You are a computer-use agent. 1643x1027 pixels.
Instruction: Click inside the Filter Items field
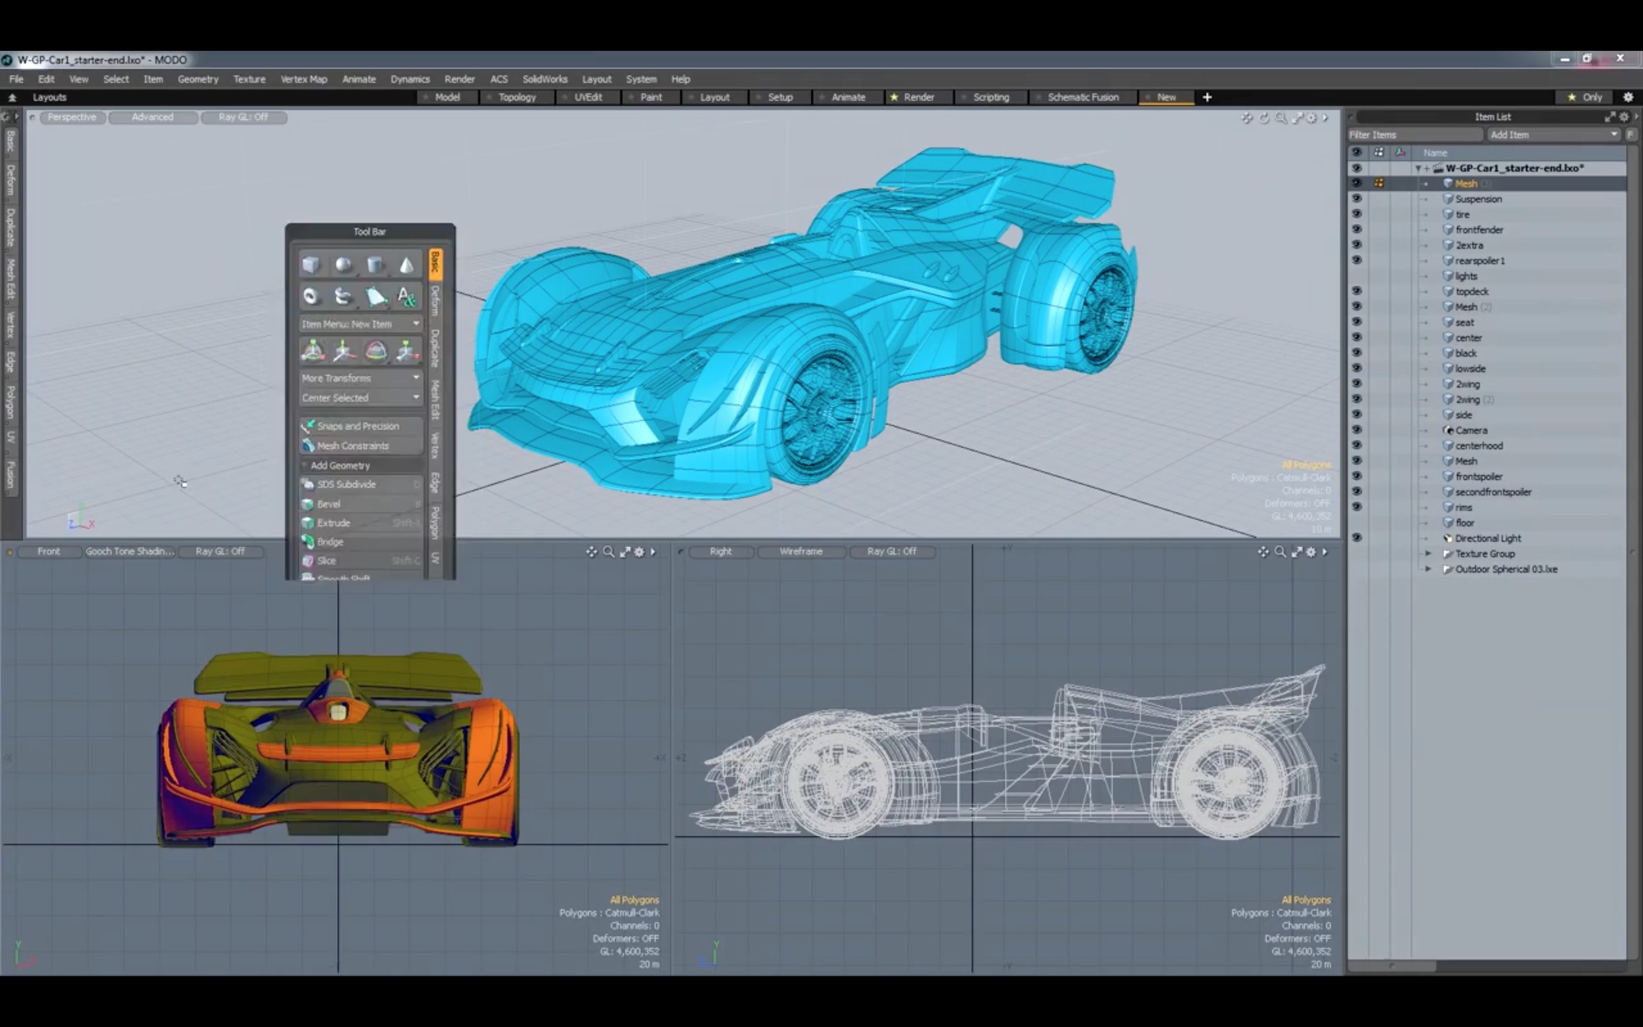[x=1416, y=134]
